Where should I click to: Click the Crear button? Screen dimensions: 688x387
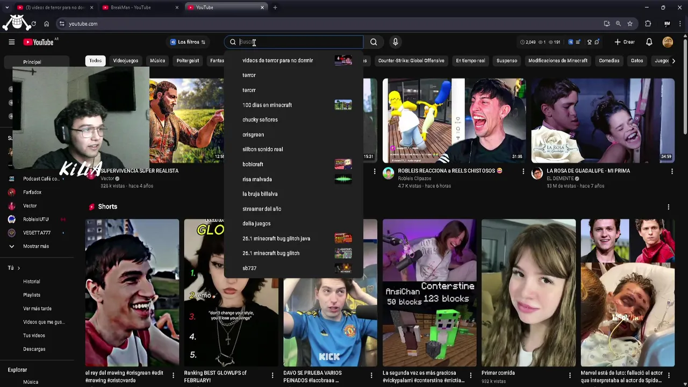click(x=625, y=42)
